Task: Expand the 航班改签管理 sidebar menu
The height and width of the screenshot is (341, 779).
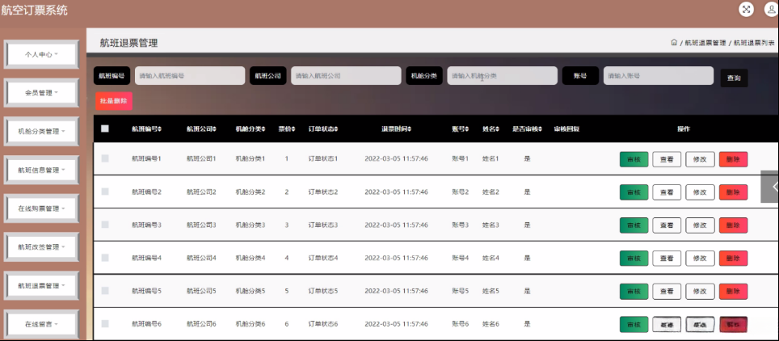Action: click(42, 247)
